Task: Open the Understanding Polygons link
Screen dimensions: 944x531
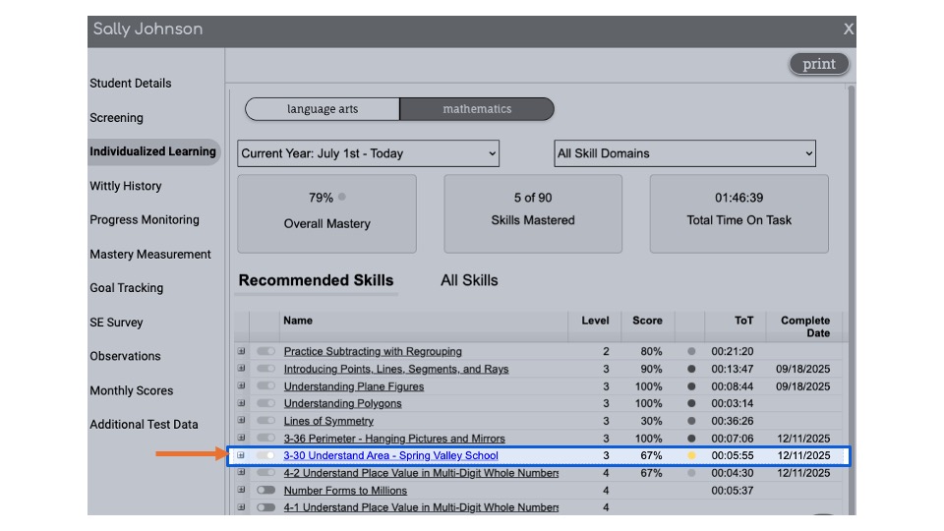Action: [x=342, y=403]
